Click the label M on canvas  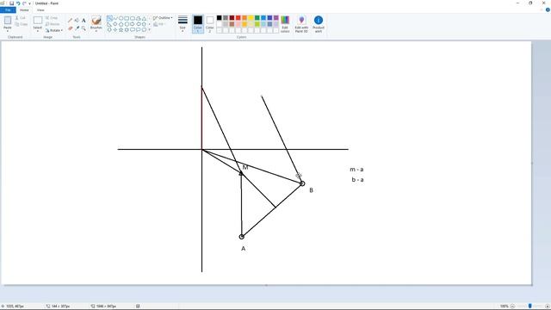pos(245,167)
